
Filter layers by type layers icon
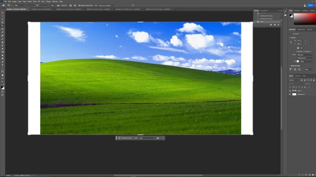[x=308, y=80]
